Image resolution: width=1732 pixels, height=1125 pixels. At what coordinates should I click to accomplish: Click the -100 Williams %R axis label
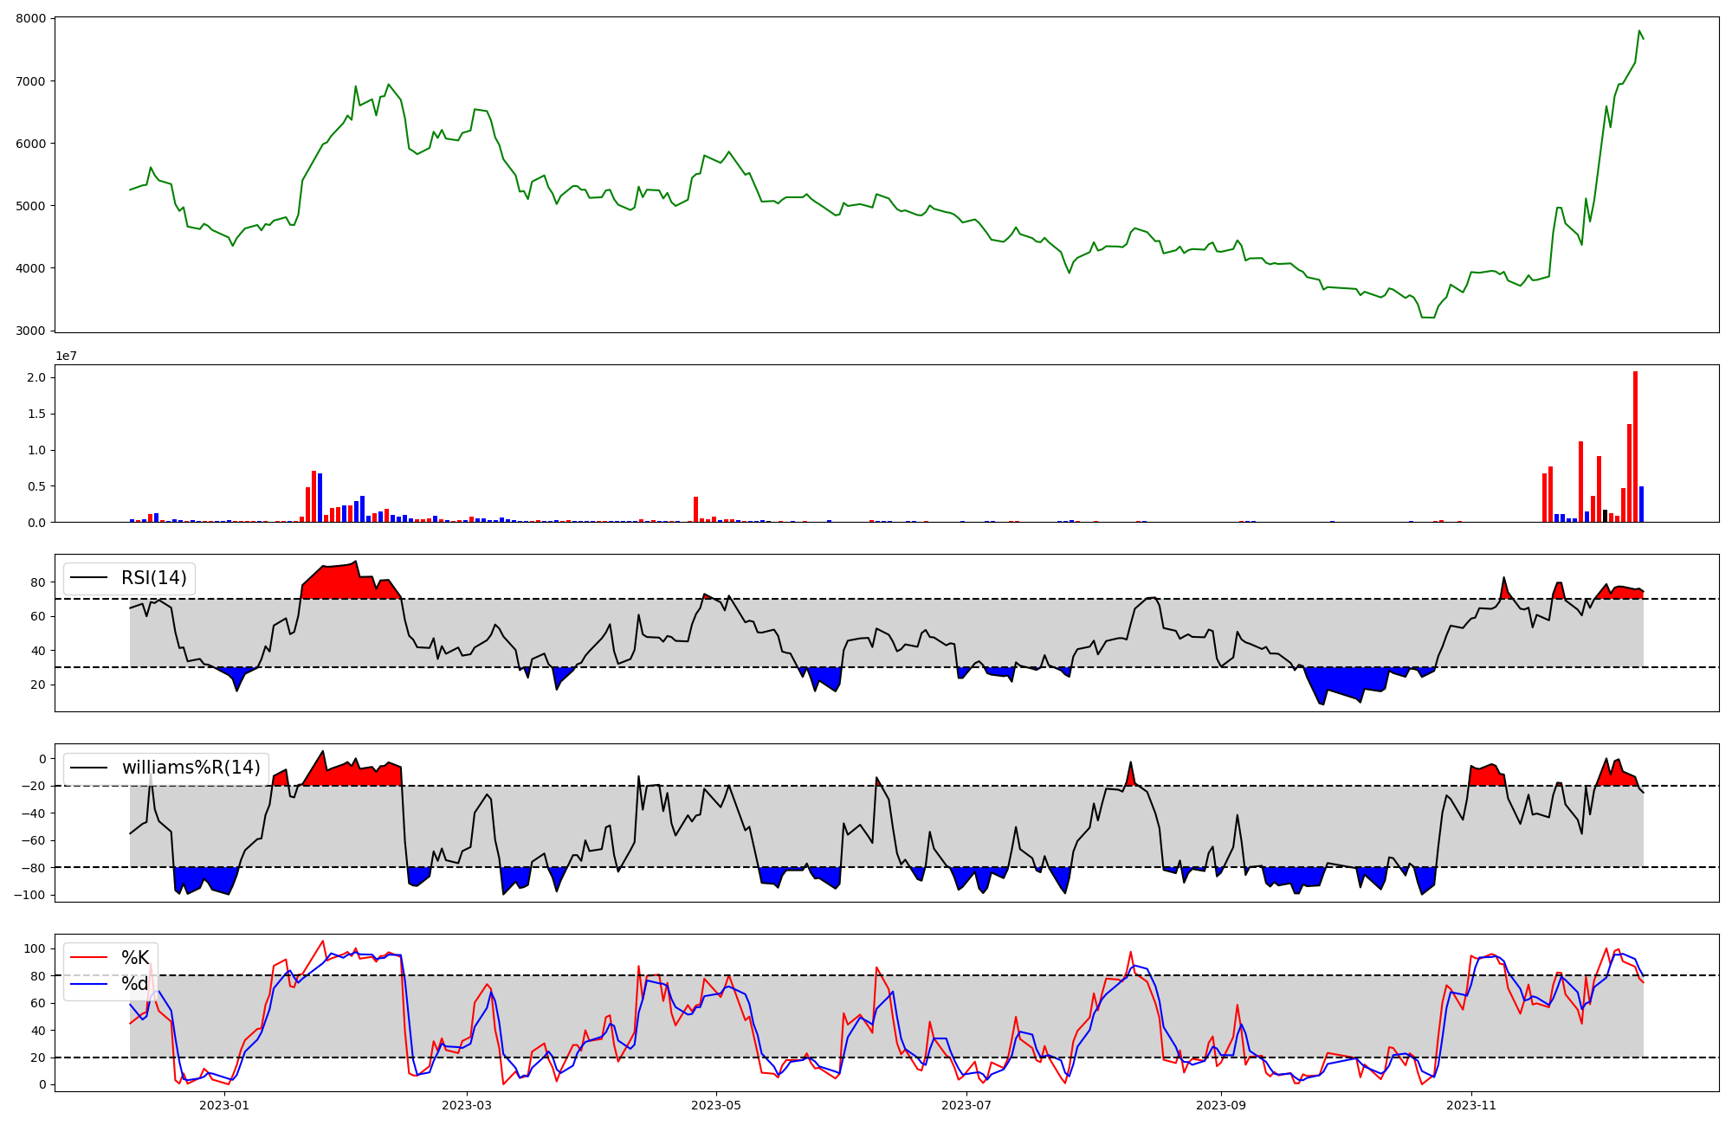tap(28, 894)
